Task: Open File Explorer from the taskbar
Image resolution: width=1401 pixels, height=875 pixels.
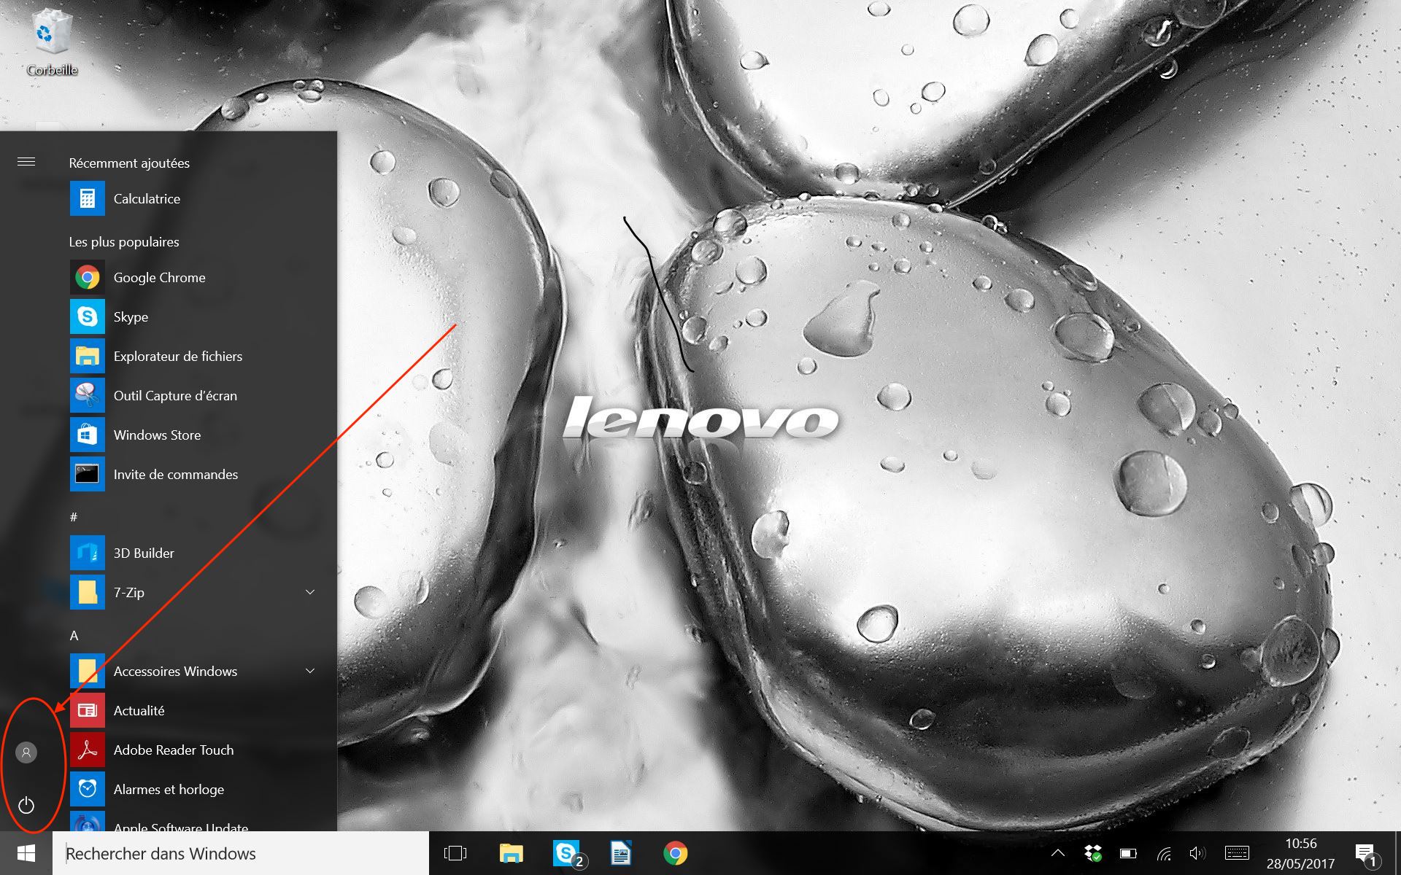Action: tap(511, 853)
